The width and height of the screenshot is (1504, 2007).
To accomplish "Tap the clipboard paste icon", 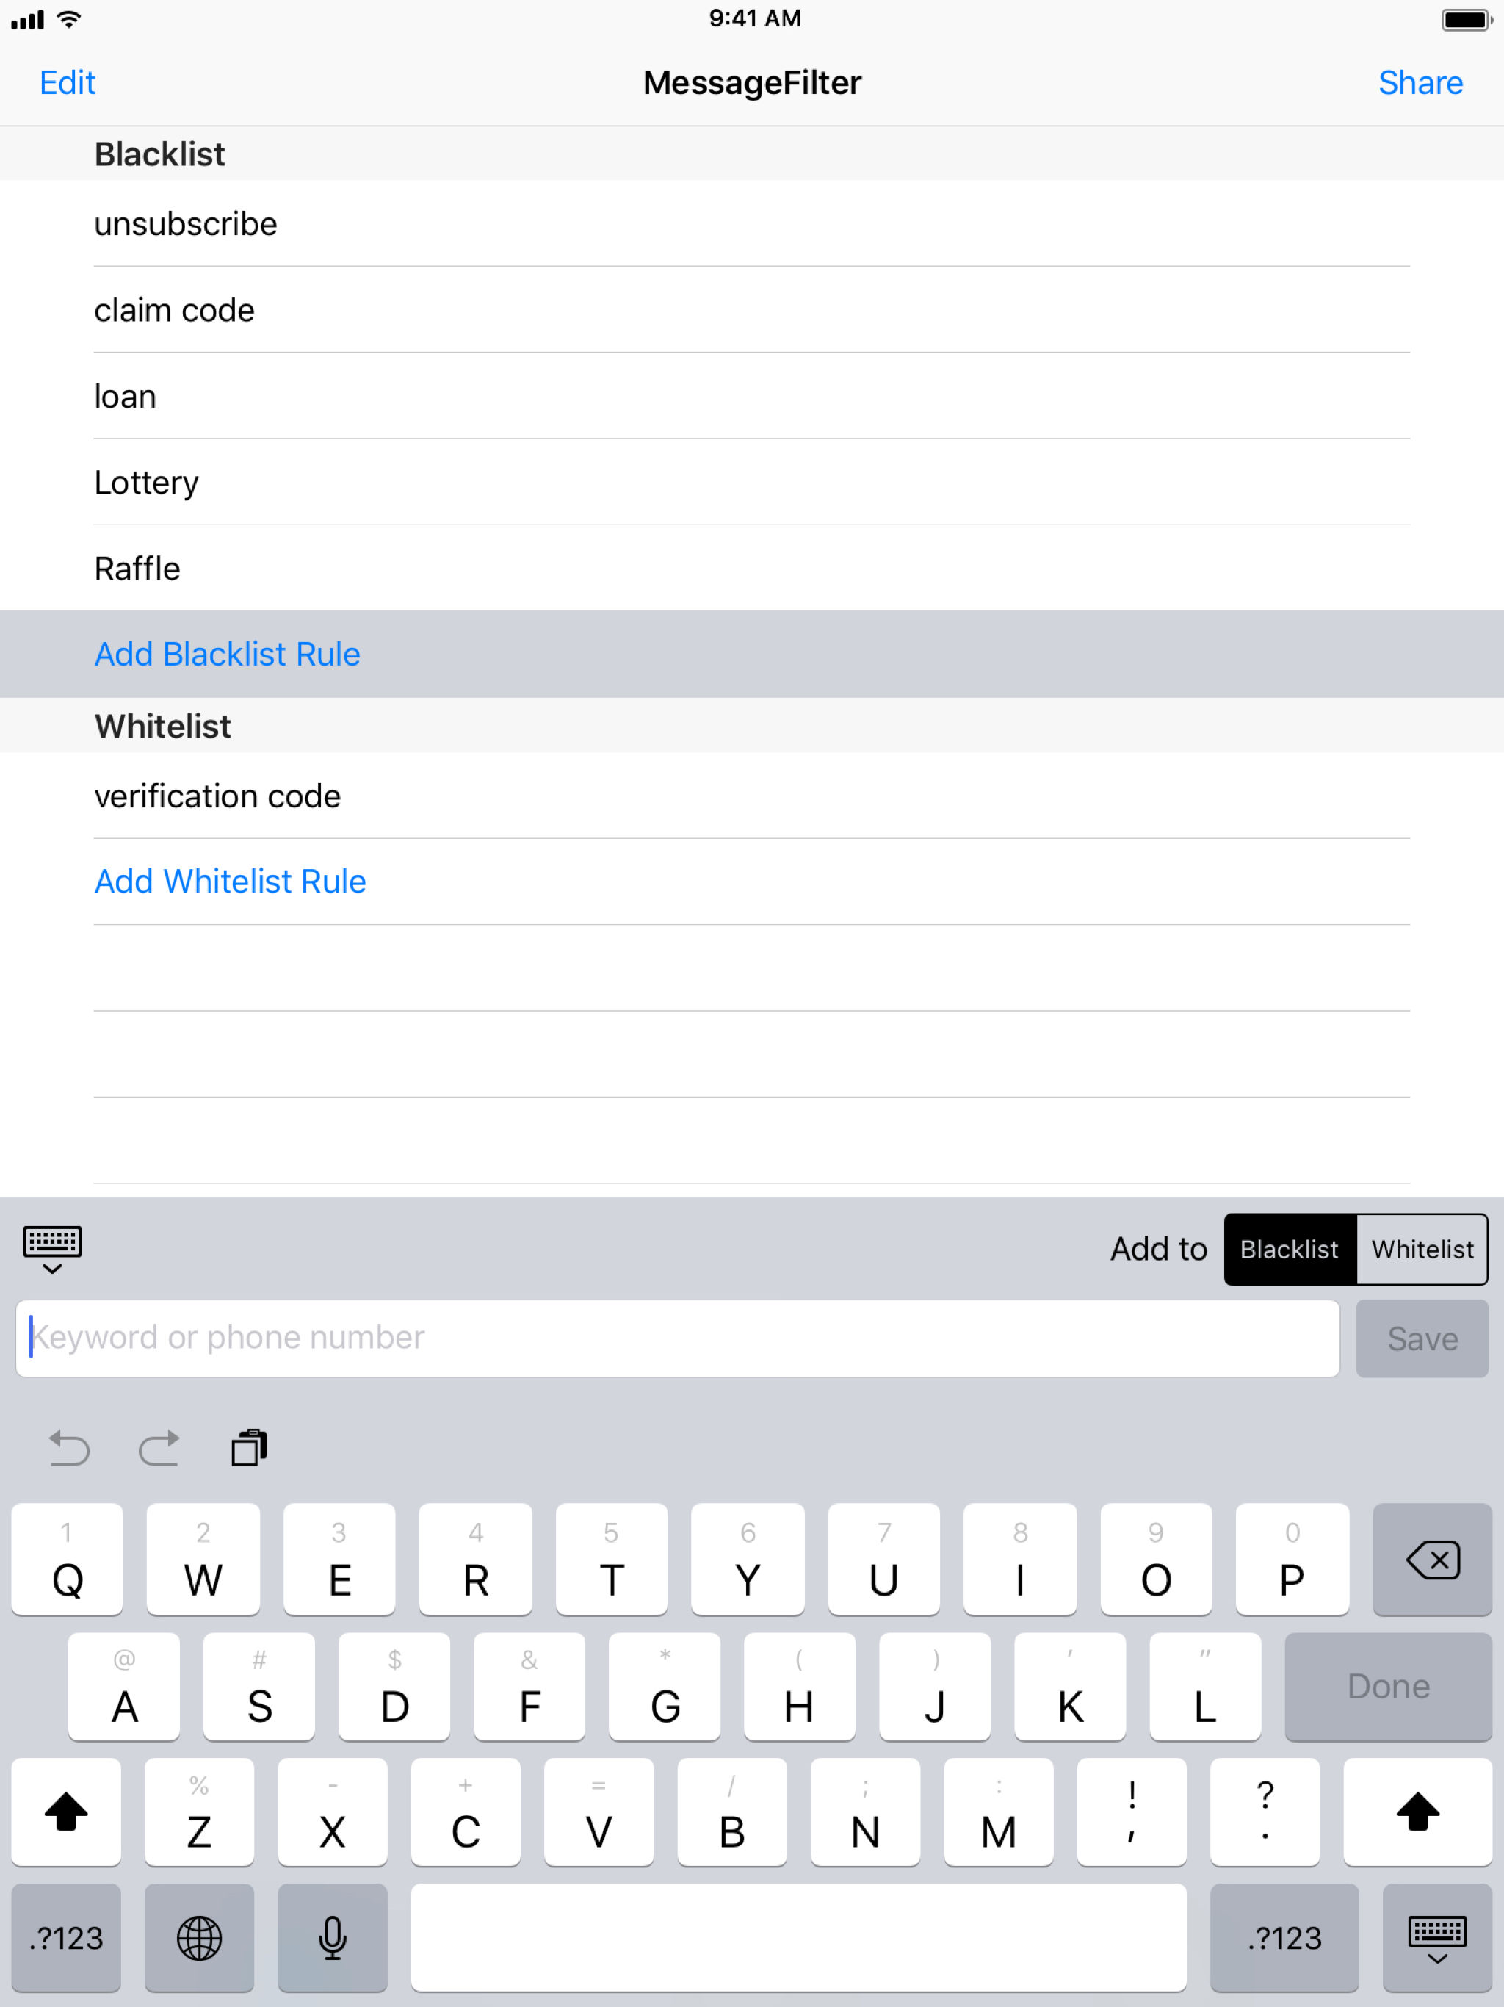I will pyautogui.click(x=250, y=1448).
